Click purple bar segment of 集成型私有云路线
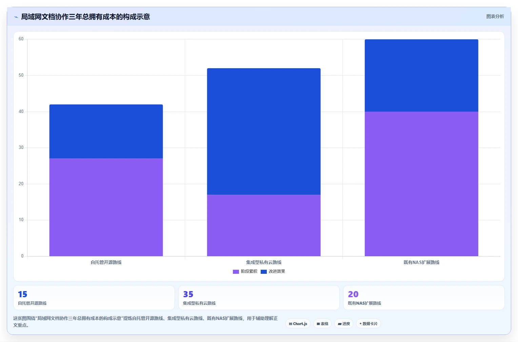The height and width of the screenshot is (342, 518). [264, 225]
